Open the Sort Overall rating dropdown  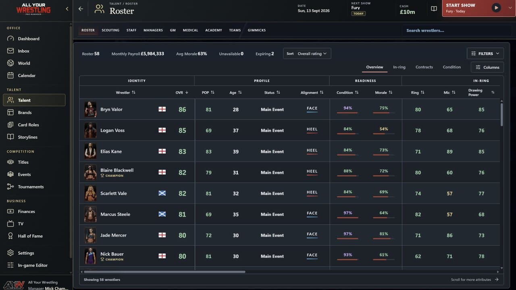307,54
